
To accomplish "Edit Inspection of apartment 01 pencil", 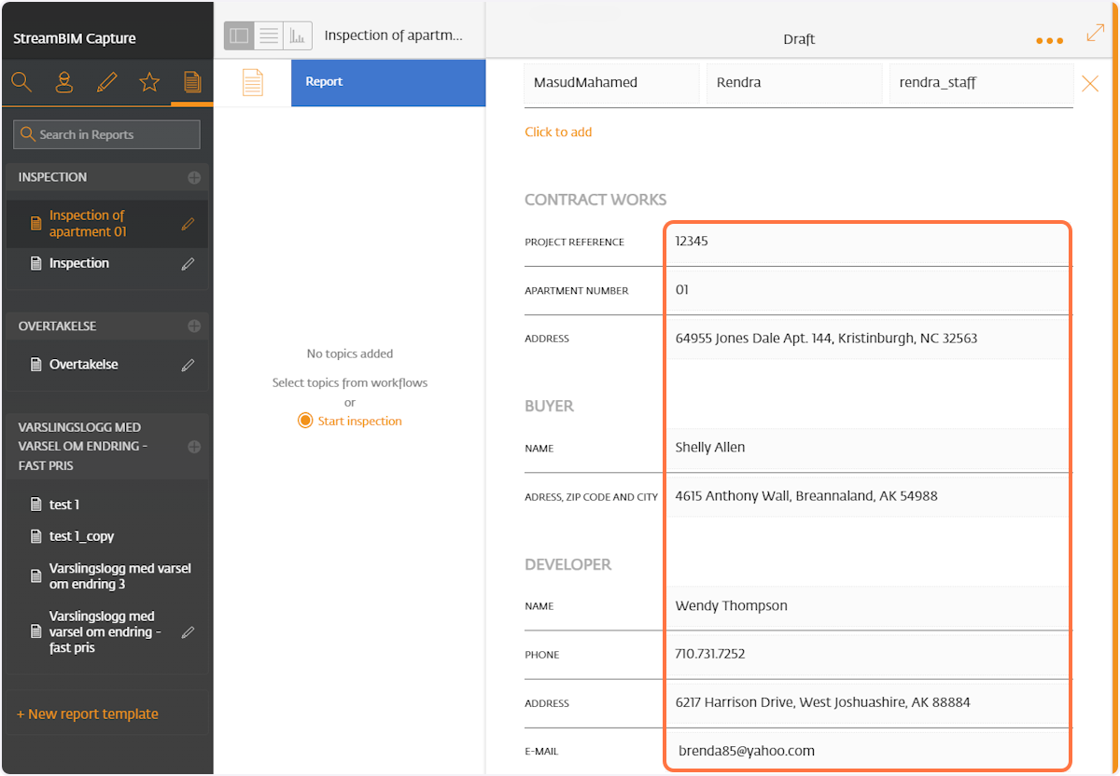I will 188,224.
